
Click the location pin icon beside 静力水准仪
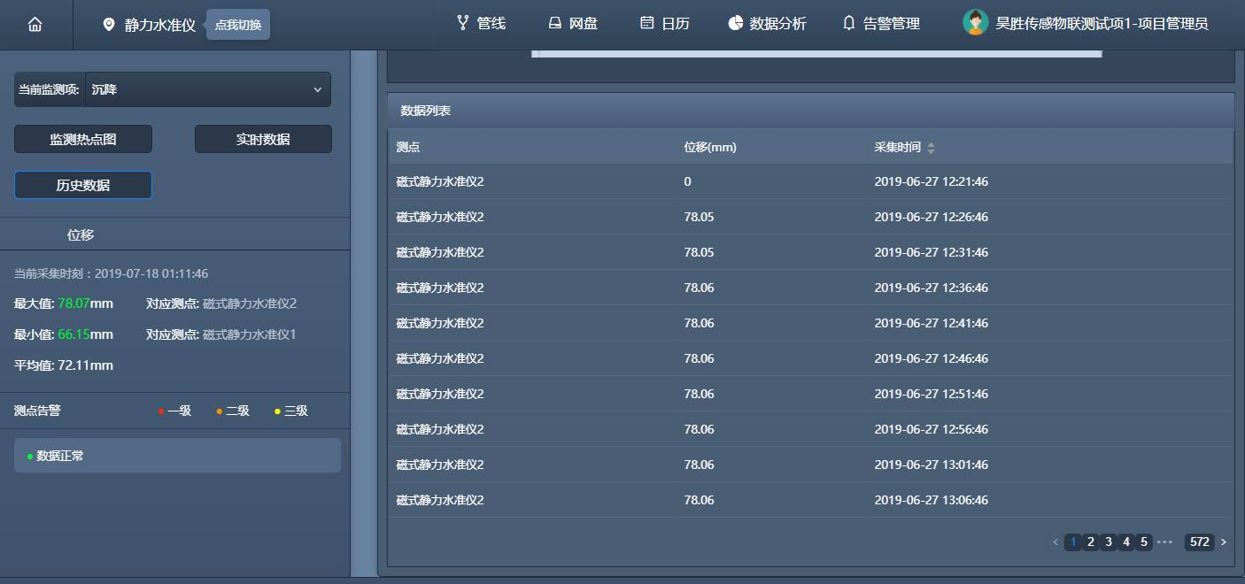point(109,25)
